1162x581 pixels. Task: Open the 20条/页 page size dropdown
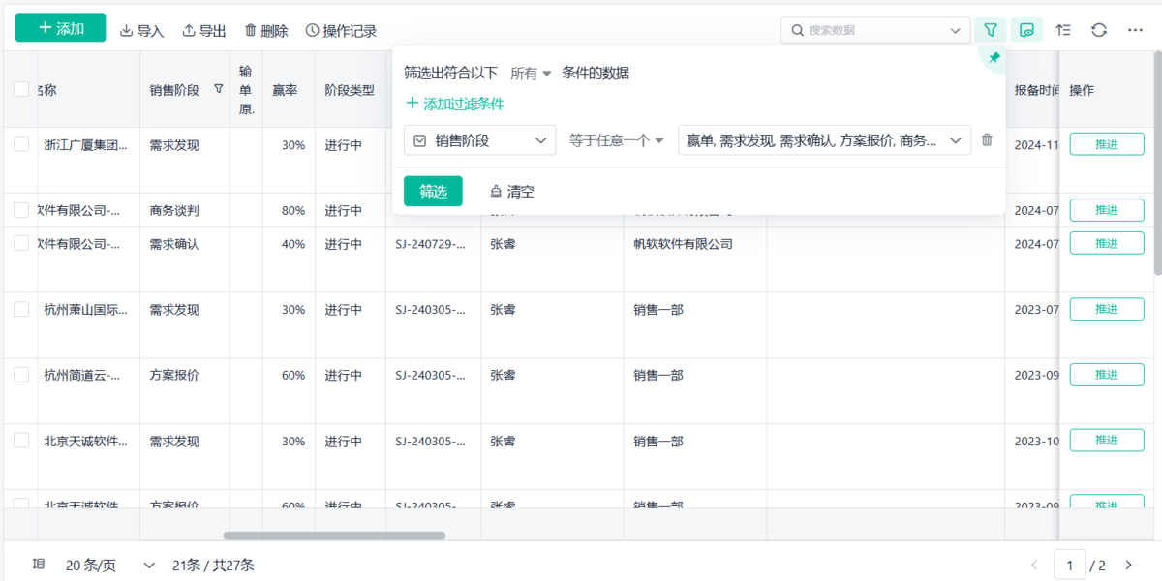point(107,565)
